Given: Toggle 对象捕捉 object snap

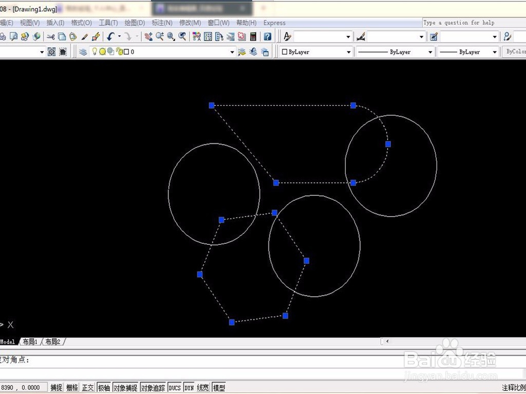Looking at the screenshot, I should (x=126, y=388).
